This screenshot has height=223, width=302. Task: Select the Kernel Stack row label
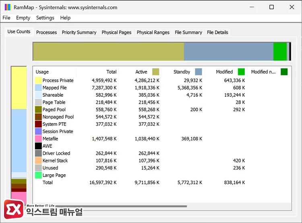(x=55, y=160)
